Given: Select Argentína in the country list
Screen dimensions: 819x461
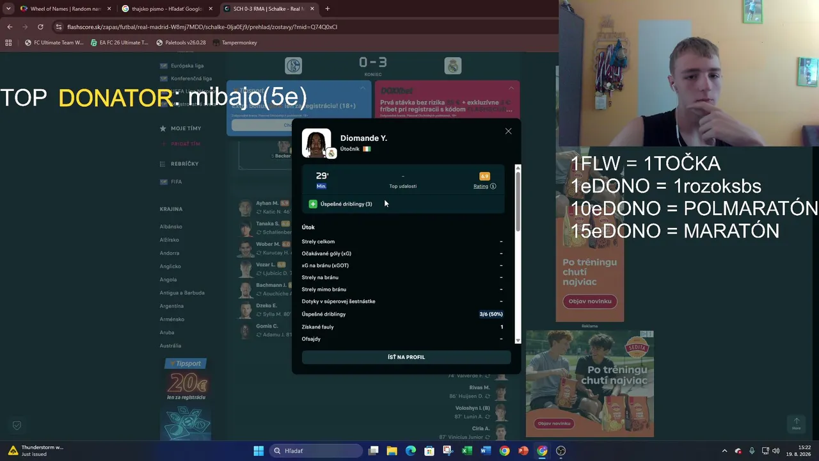Looking at the screenshot, I should click(x=171, y=306).
